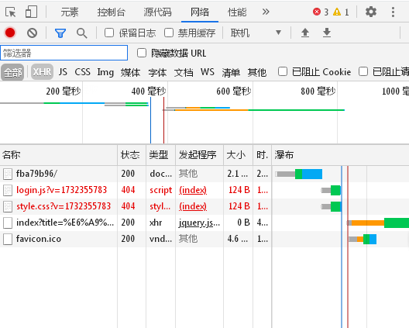409x328 pixels.
Task: Filter requests by 其他
Action: 257,72
